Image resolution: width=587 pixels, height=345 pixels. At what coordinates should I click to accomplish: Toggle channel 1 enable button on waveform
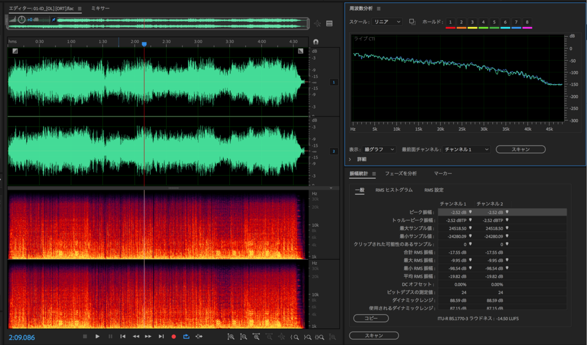pyautogui.click(x=334, y=82)
